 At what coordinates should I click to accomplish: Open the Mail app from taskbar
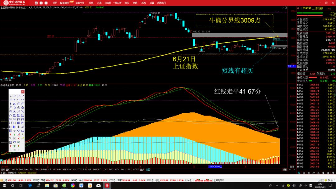coord(98,185)
